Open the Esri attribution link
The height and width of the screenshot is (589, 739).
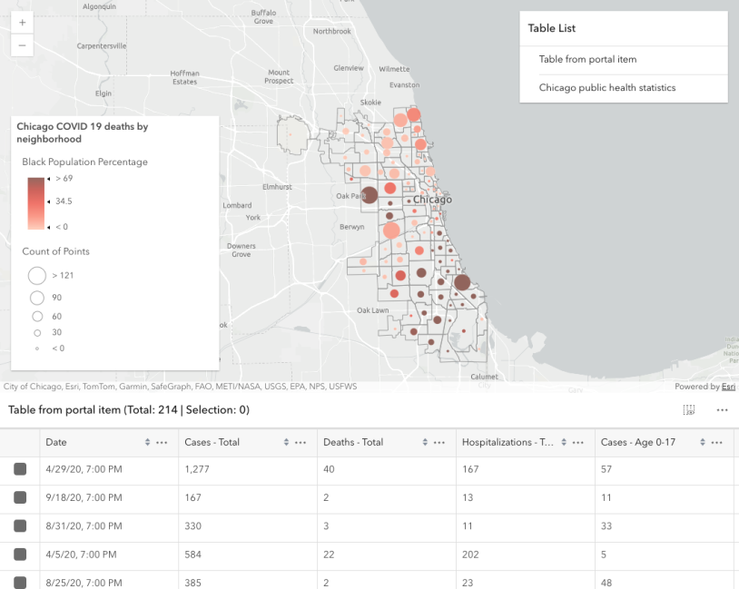tap(728, 386)
